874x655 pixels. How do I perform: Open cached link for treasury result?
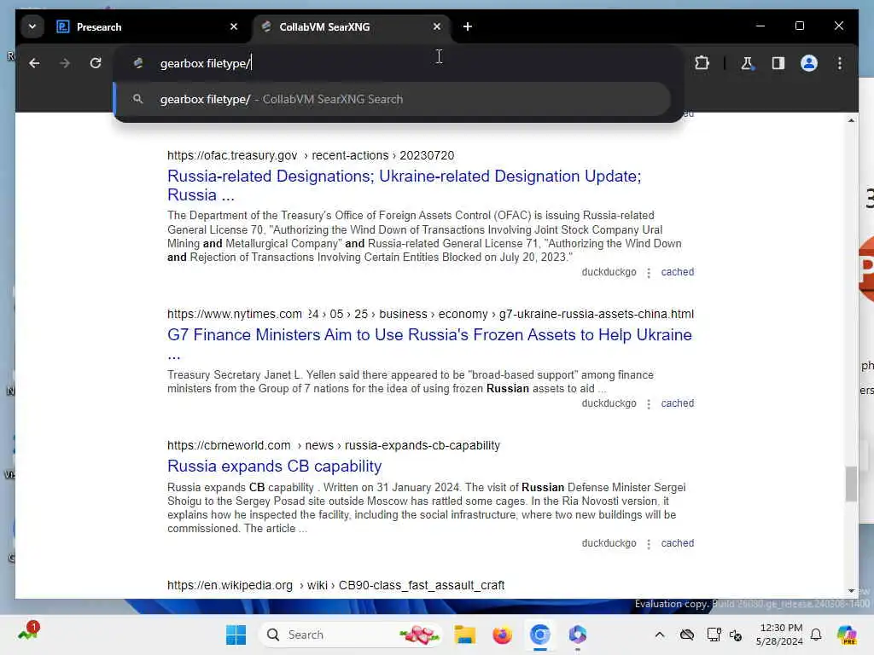click(677, 272)
